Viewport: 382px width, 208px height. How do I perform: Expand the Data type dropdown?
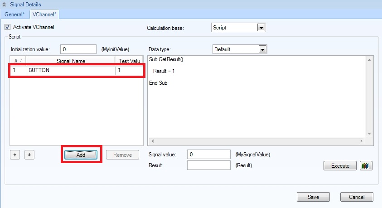coord(262,49)
